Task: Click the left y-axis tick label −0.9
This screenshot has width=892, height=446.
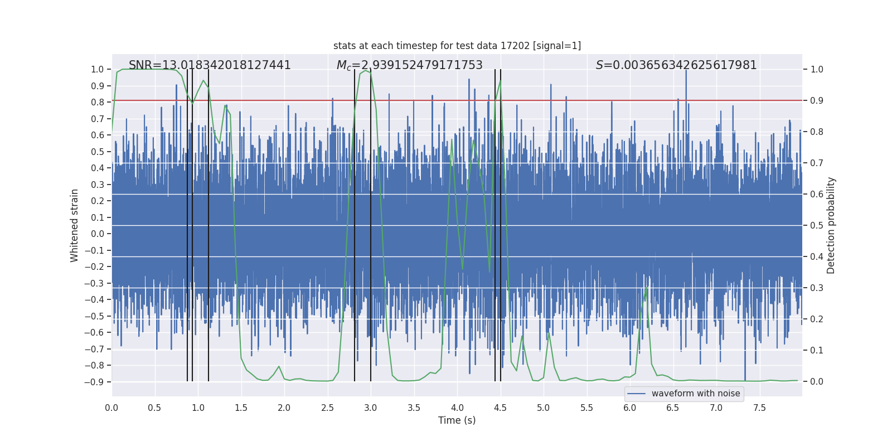Action: 94,382
